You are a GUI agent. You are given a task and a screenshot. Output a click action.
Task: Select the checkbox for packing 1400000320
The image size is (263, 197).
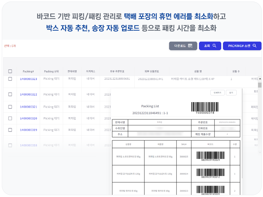(x=10, y=118)
